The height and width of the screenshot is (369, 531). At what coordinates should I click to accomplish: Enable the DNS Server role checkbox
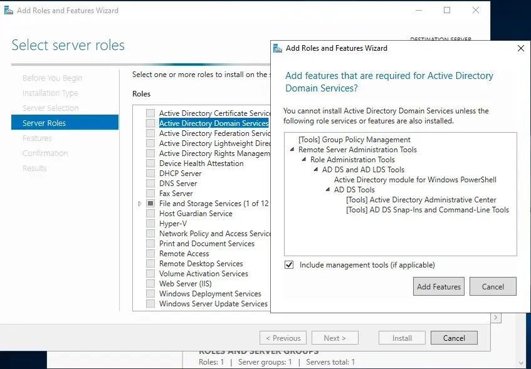point(150,183)
